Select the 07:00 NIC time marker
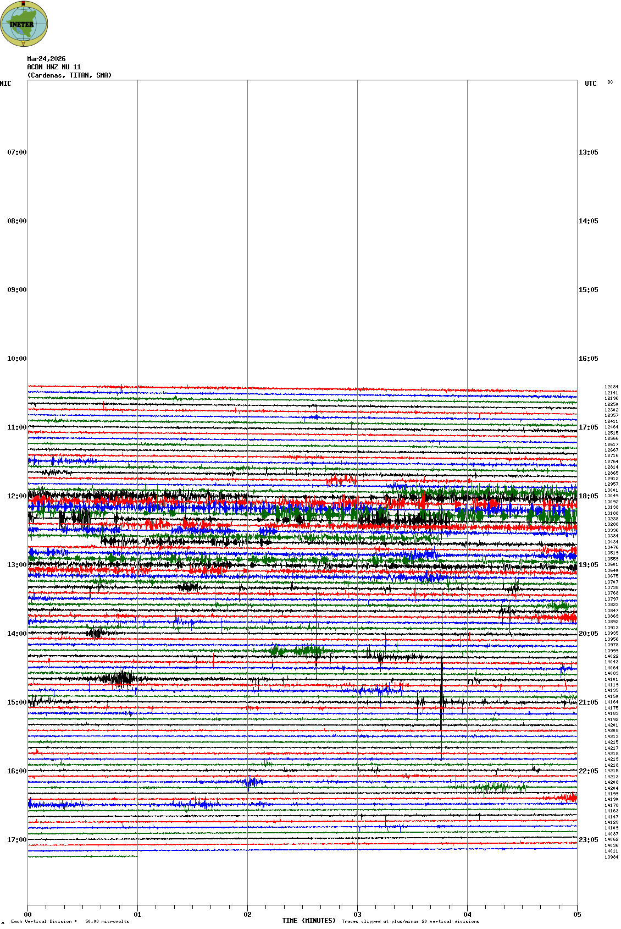The width and height of the screenshot is (621, 929). [16, 152]
